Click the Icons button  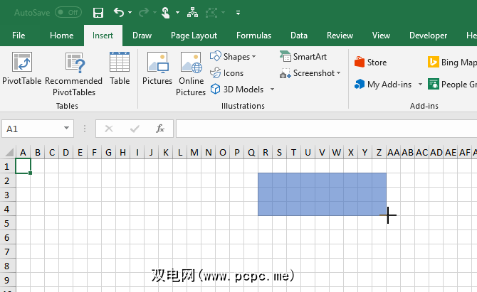click(x=227, y=72)
